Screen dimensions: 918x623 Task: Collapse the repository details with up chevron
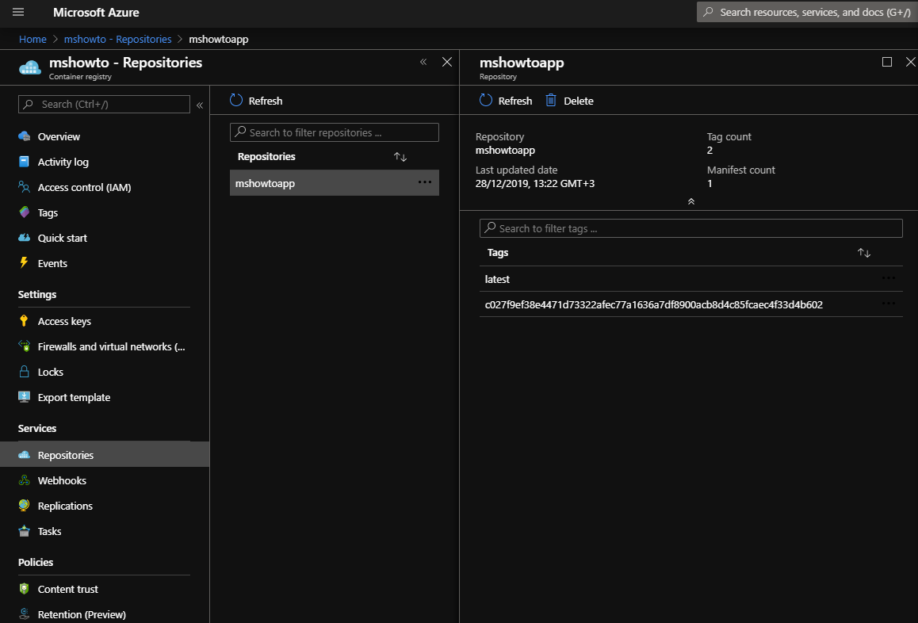click(690, 201)
